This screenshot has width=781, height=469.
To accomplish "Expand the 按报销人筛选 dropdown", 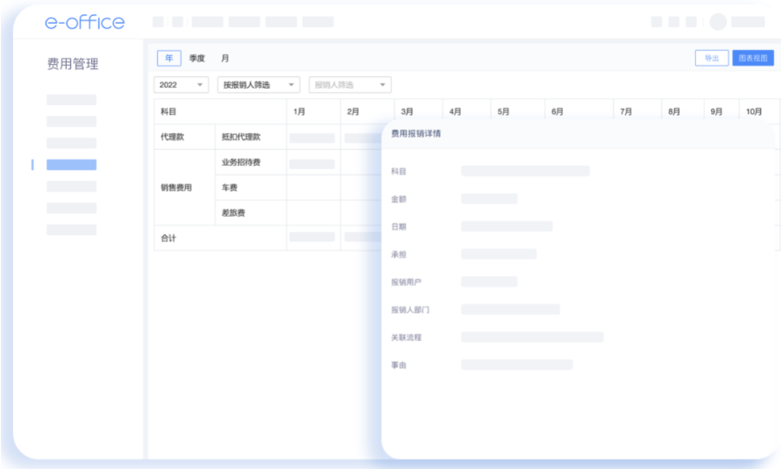I will 259,85.
